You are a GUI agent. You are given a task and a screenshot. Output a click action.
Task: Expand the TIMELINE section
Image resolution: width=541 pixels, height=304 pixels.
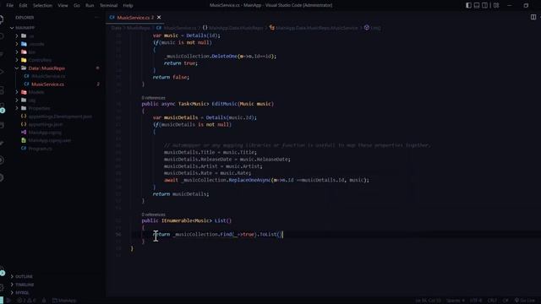click(52, 285)
